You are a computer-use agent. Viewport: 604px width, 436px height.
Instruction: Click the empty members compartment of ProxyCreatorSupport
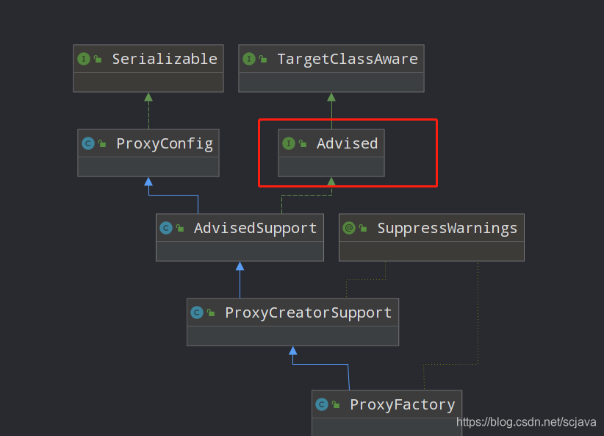292,335
